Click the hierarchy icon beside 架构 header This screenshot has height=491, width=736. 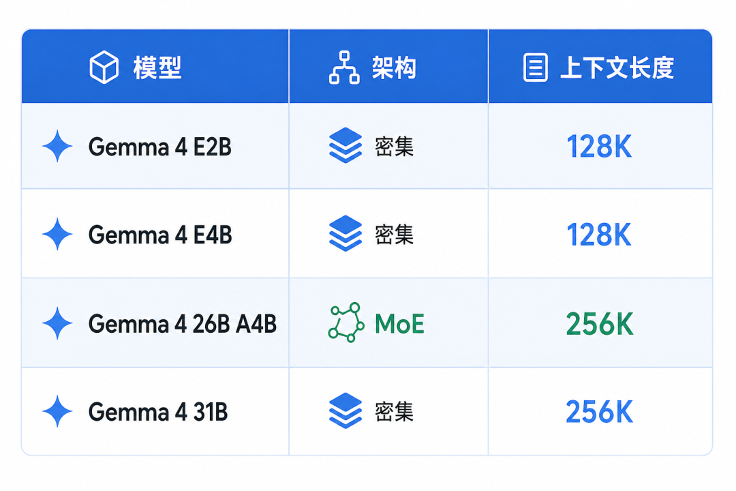345,68
